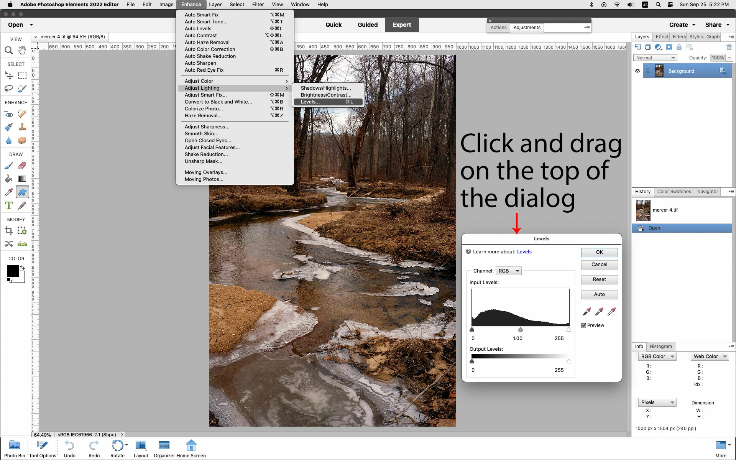736x460 pixels.
Task: Open the Channel RGB dropdown
Action: pyautogui.click(x=508, y=271)
